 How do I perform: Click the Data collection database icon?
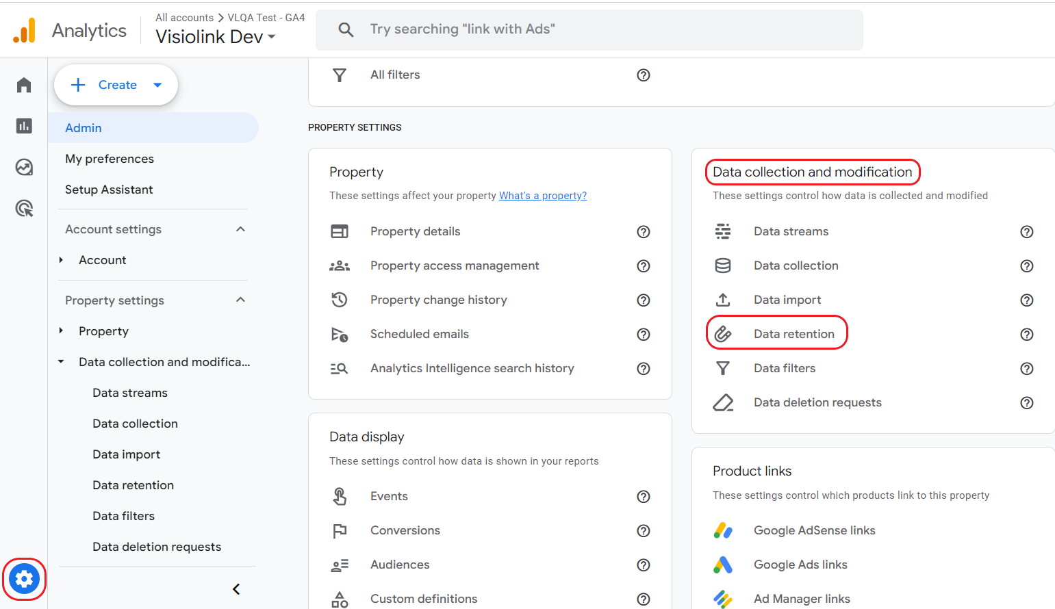tap(723, 265)
